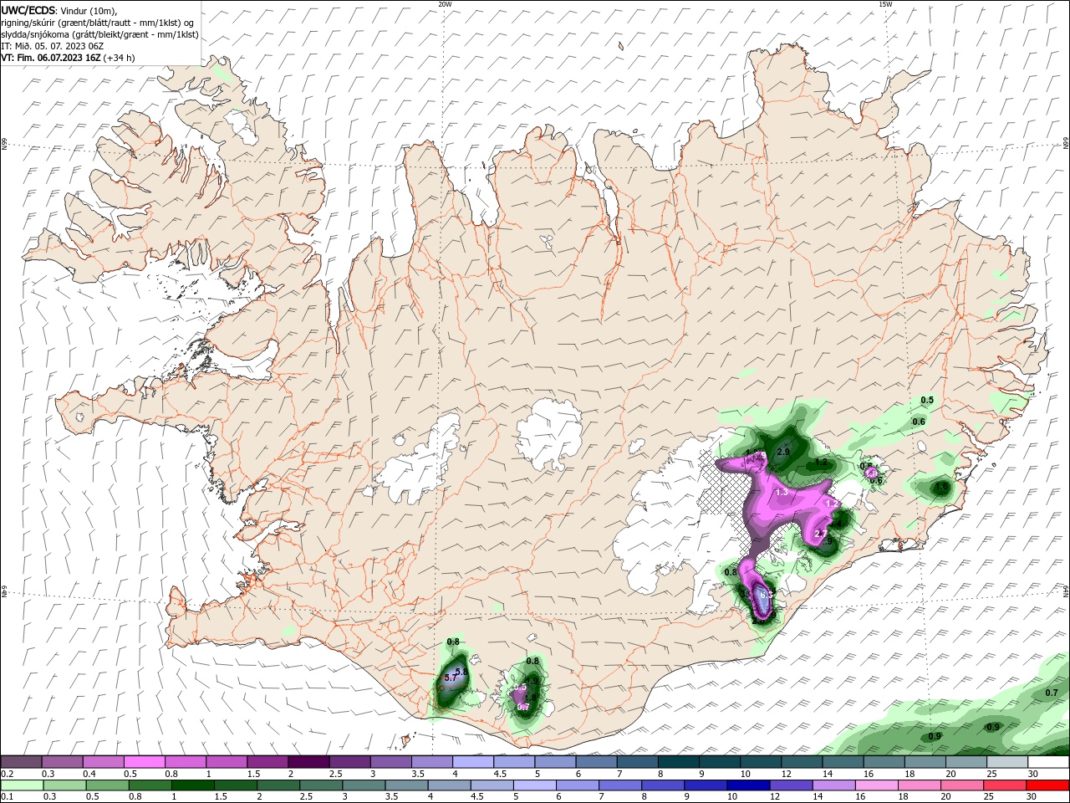The width and height of the screenshot is (1070, 803).
Task: Click the 'IT: Mið. 05. 07. 2023 06Z' line
Action: 53,46
